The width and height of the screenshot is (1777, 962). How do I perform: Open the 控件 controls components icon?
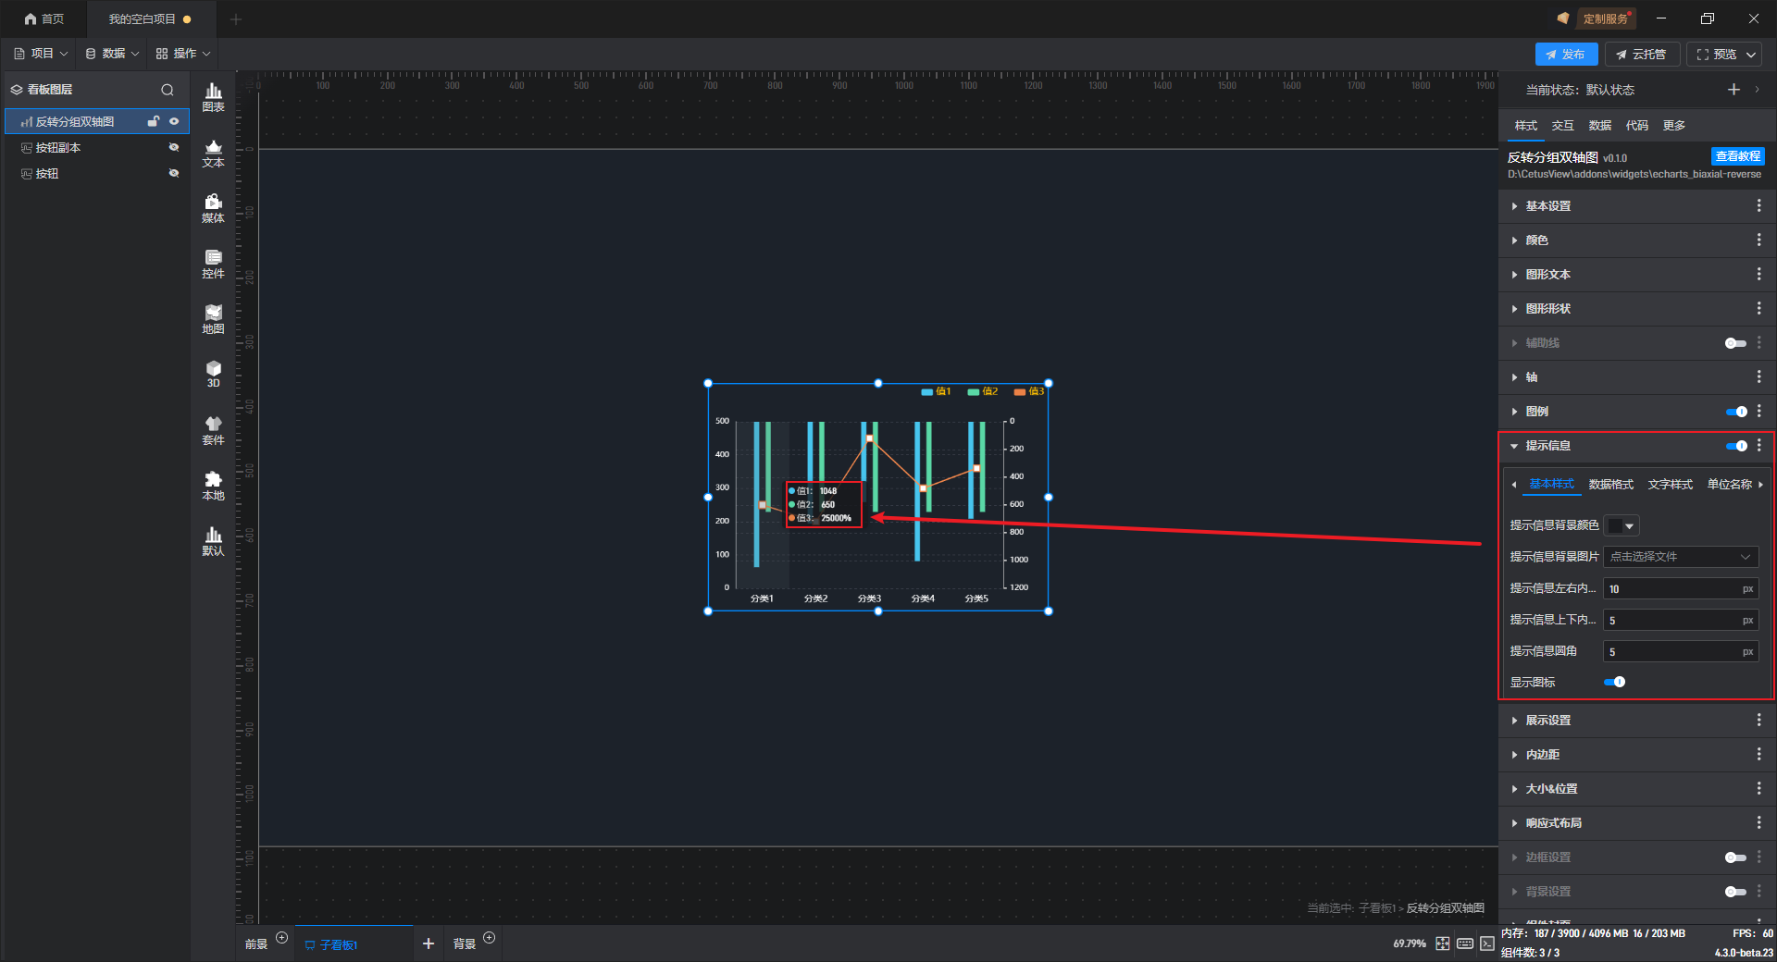(213, 264)
